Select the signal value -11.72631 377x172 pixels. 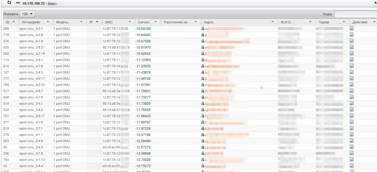click(x=143, y=91)
